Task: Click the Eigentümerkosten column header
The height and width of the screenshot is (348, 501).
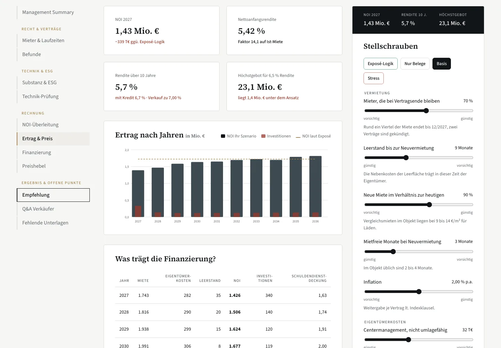Action: click(x=178, y=278)
